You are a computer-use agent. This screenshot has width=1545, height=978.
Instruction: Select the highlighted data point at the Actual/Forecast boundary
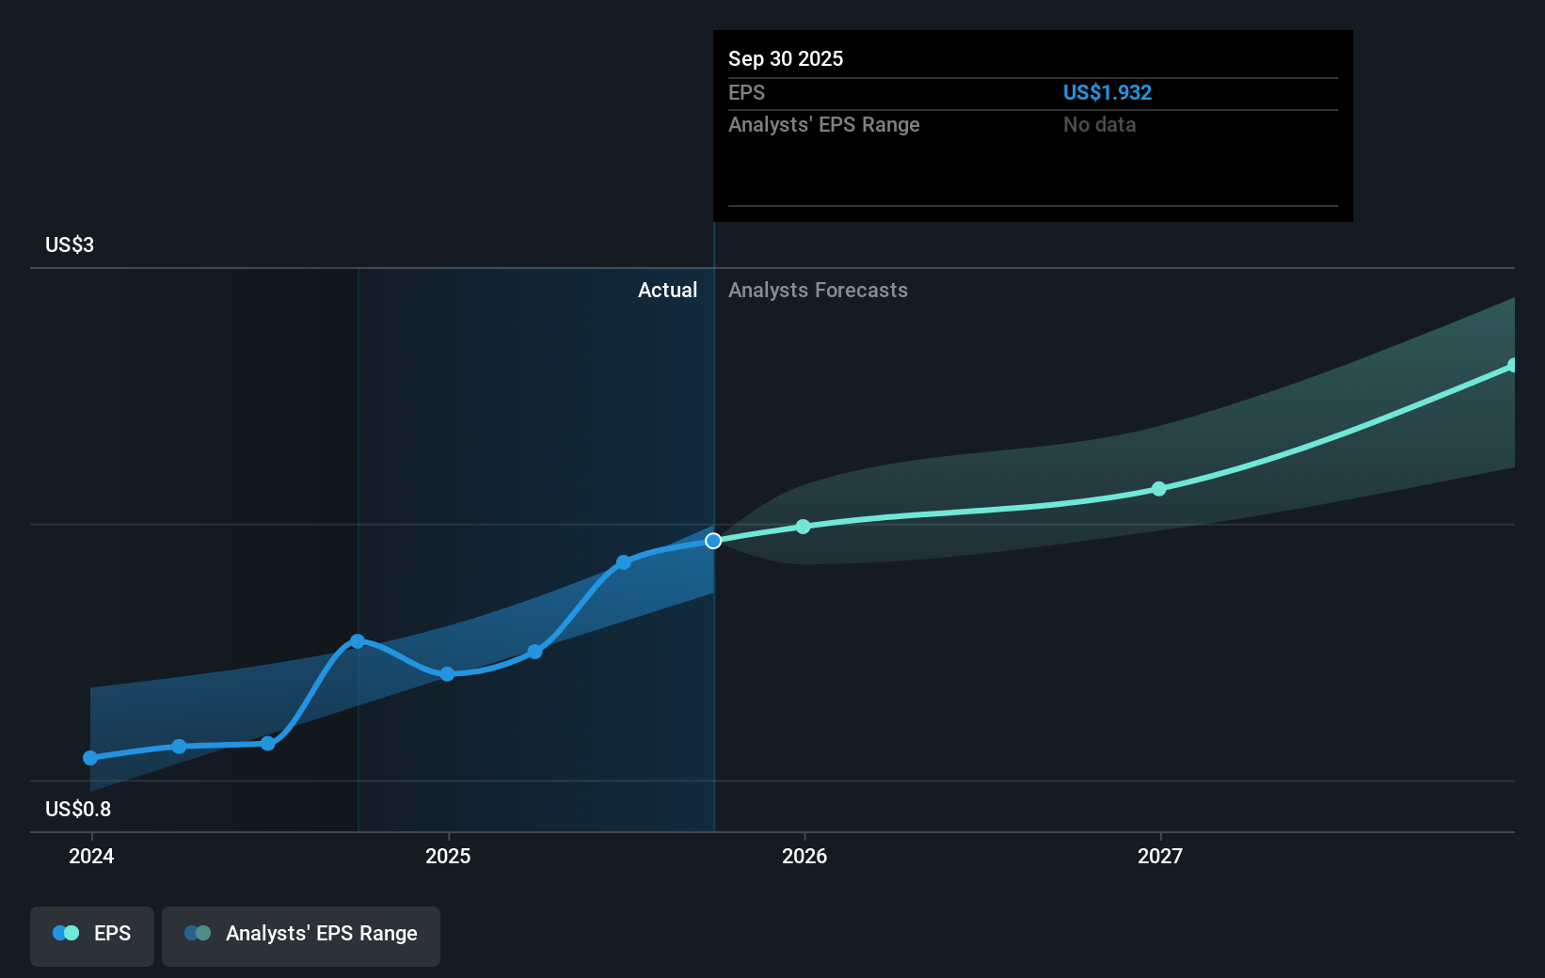[x=714, y=540]
